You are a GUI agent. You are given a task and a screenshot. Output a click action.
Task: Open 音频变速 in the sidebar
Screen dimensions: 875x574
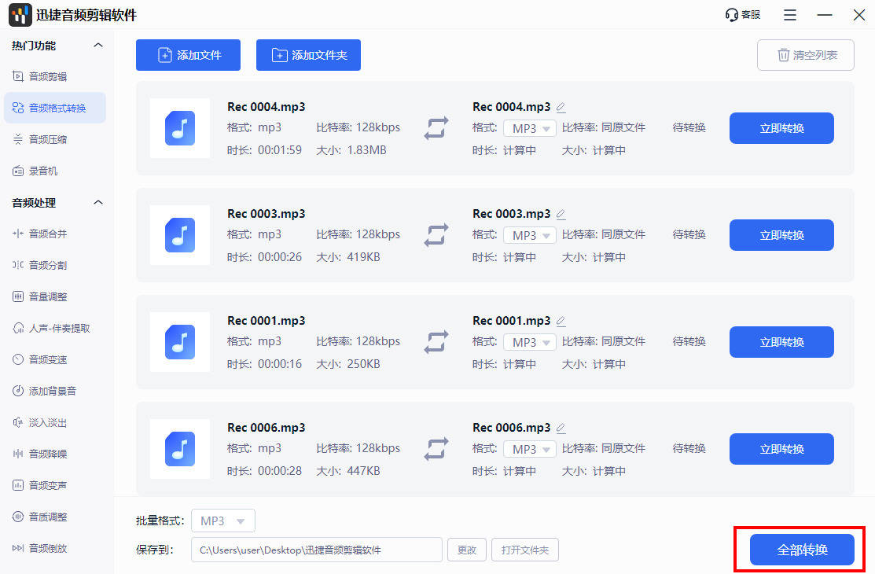click(x=55, y=359)
